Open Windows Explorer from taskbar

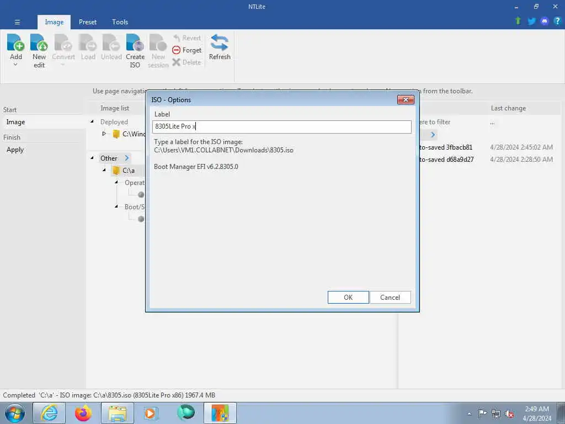[x=118, y=413]
